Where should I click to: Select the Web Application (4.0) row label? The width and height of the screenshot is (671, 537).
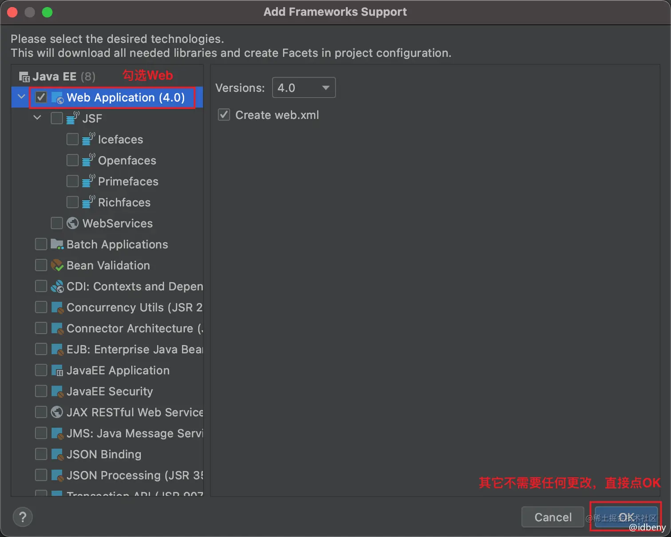coord(126,98)
